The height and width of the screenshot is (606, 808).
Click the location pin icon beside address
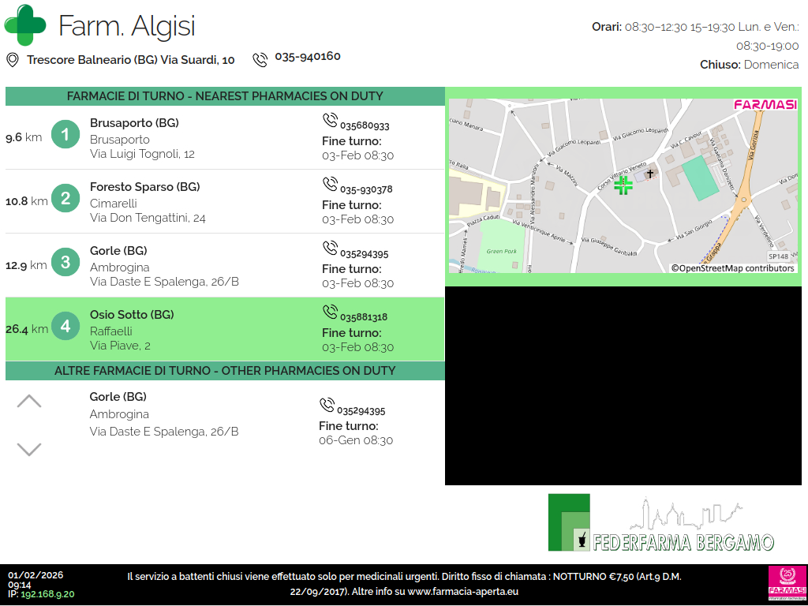pos(13,60)
